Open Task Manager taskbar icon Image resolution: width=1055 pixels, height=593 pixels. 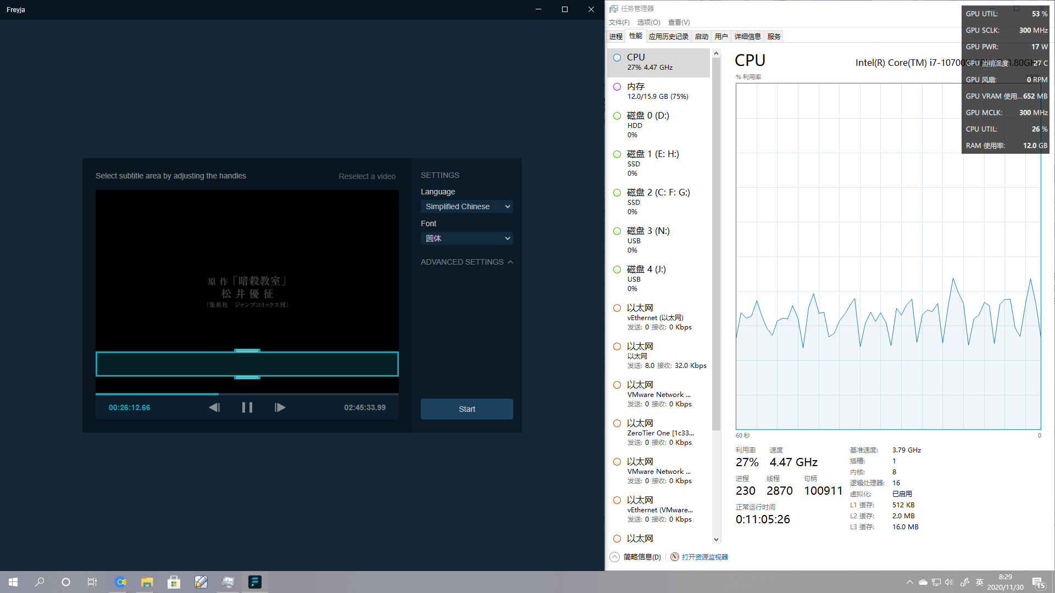point(227,582)
